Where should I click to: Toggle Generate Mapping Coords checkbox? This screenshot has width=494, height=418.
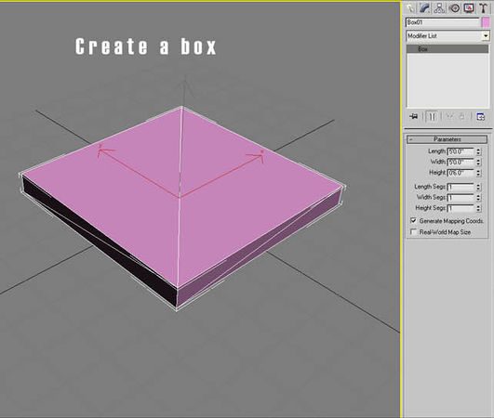point(413,221)
